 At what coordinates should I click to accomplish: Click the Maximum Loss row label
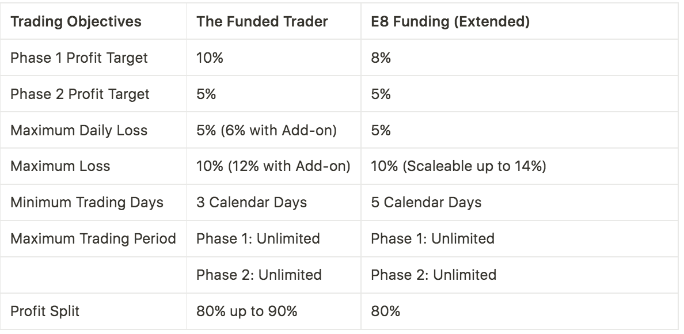click(60, 166)
